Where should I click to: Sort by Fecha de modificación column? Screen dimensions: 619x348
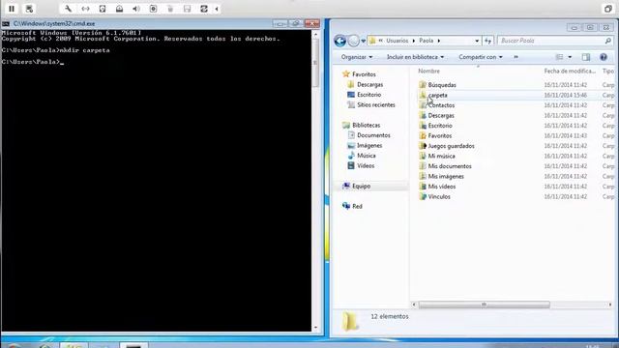(x=570, y=71)
